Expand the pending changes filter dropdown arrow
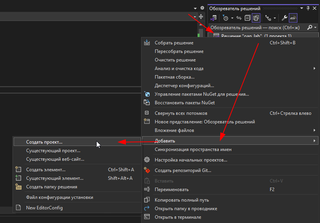Viewport: 320px width, 223px height. [232, 18]
